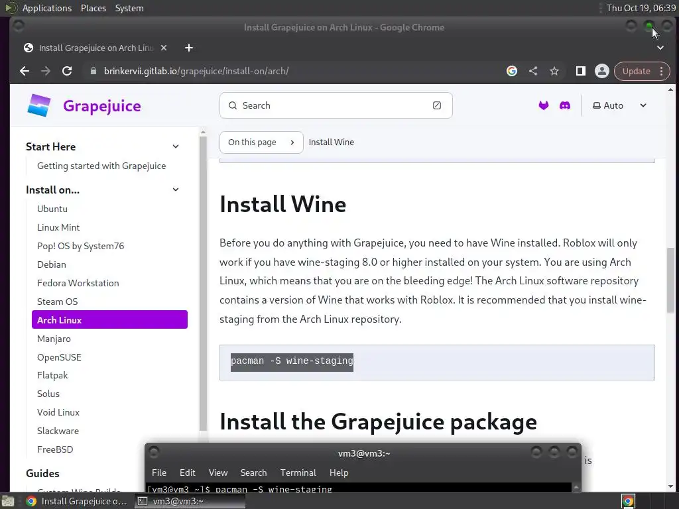The image size is (679, 509).
Task: Open the Slackware install guide
Action: point(58,431)
